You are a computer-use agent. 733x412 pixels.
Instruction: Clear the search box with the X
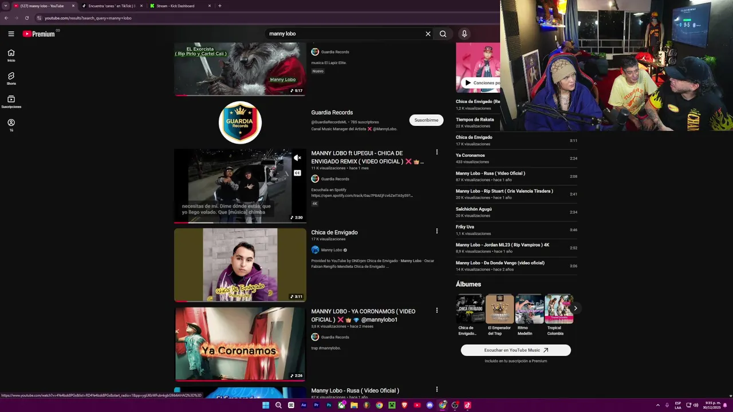(428, 34)
